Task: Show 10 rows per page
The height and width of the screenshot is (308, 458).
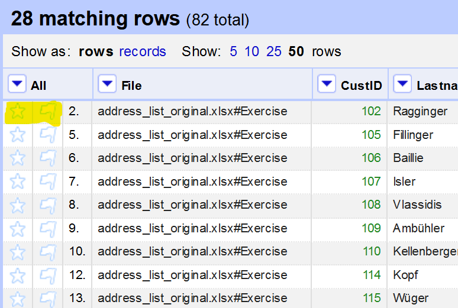Action: tap(251, 51)
